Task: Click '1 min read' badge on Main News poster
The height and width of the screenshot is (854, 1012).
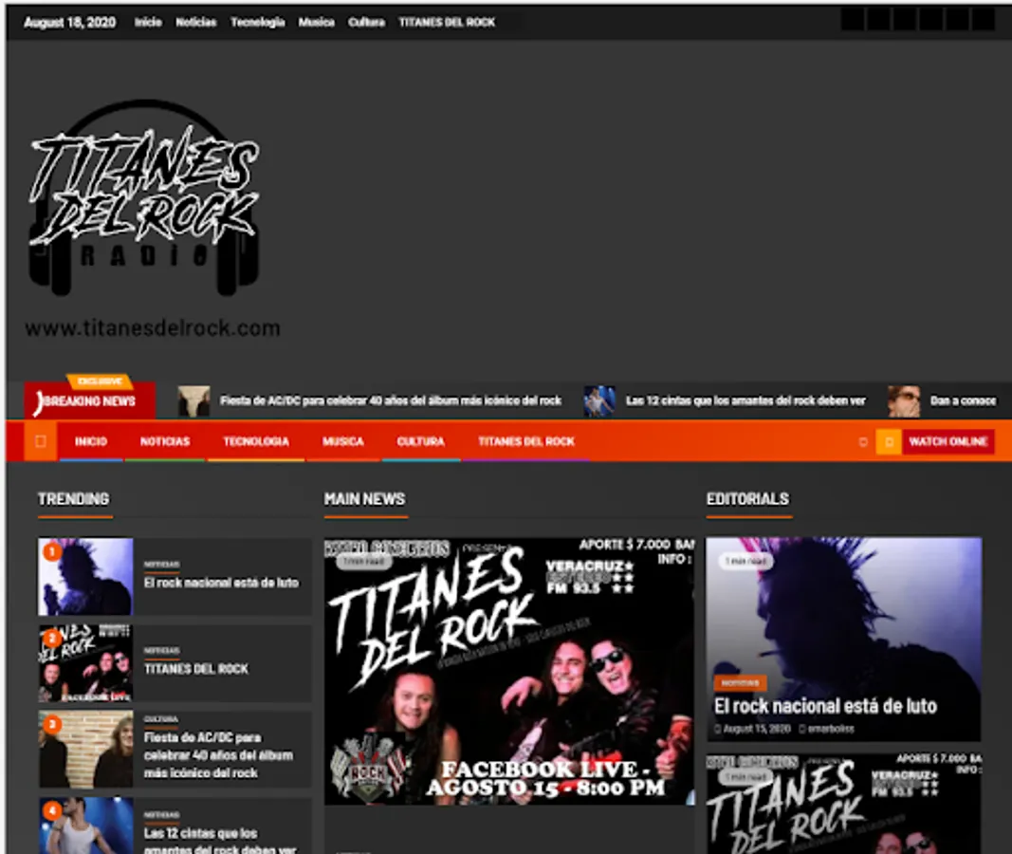Action: [363, 562]
